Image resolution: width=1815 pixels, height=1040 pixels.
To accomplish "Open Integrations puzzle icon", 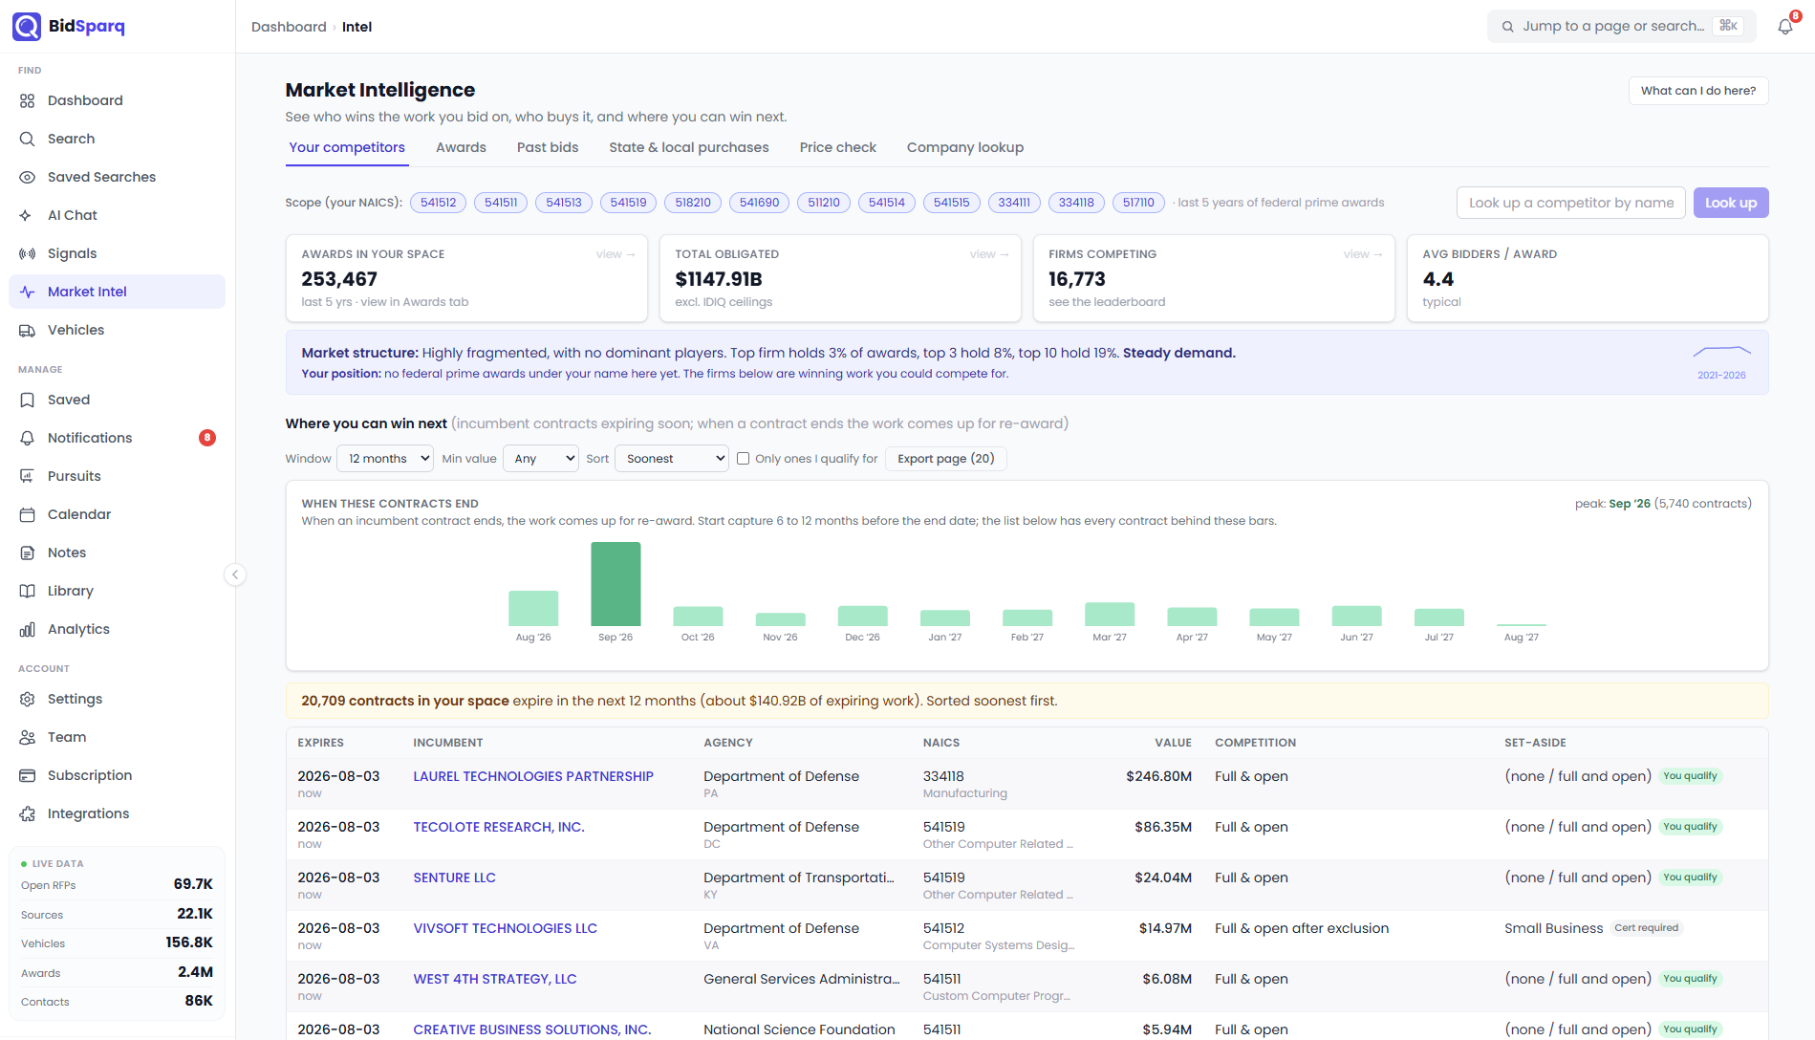I will click(27, 813).
